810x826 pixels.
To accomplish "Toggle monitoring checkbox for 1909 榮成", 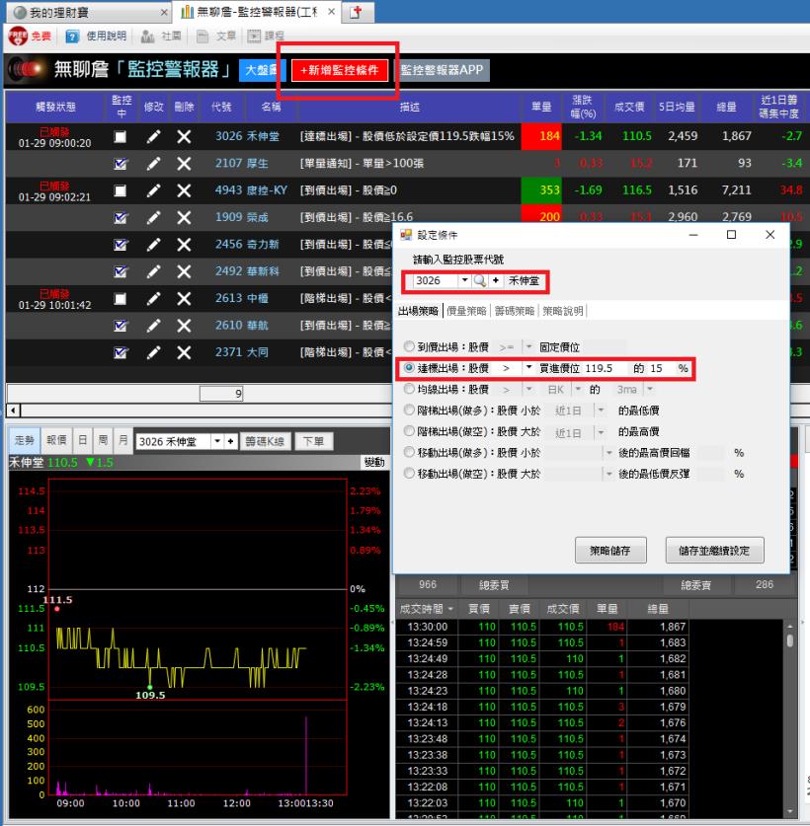I will click(121, 217).
